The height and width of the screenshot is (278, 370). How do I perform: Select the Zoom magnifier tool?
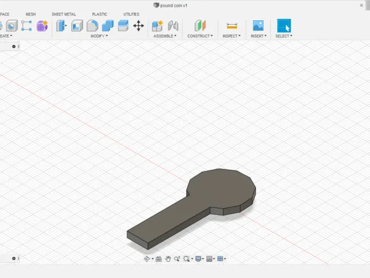coord(177,259)
